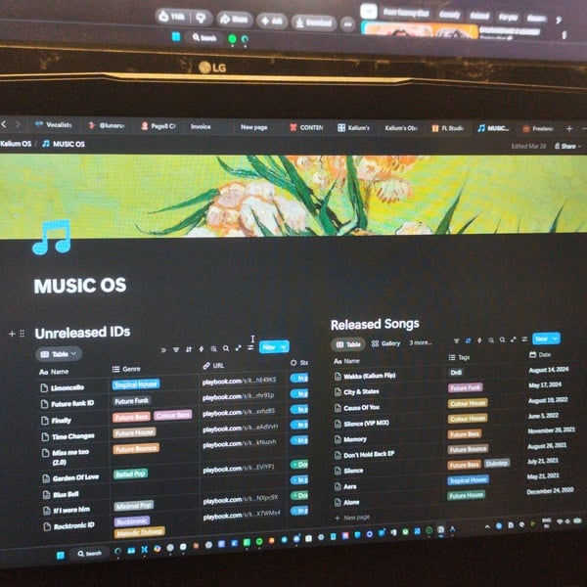The height and width of the screenshot is (587, 587).
Task: Select the Table view in Released Songs
Action: click(348, 344)
